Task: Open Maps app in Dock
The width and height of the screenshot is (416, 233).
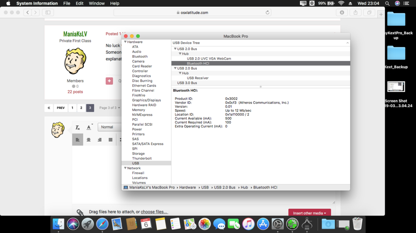Action: click(x=190, y=224)
